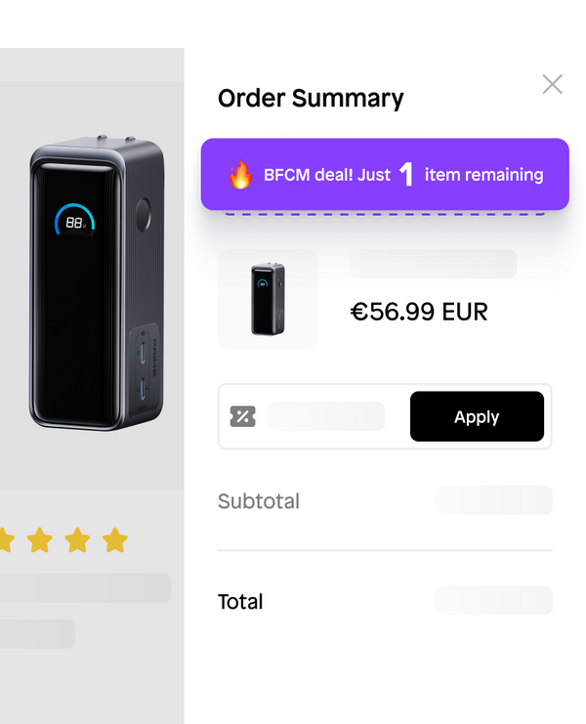Click the large number 1 in the banner

[x=407, y=175]
